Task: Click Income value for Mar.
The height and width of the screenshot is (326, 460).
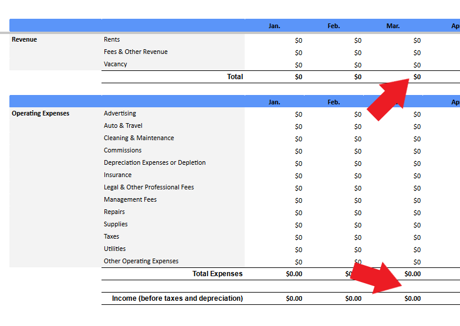Action: (412, 299)
